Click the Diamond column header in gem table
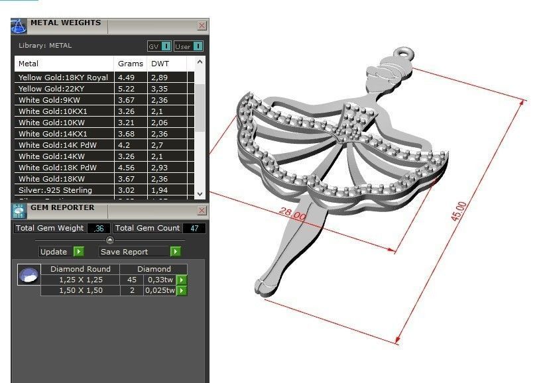The height and width of the screenshot is (383, 543). click(x=154, y=269)
